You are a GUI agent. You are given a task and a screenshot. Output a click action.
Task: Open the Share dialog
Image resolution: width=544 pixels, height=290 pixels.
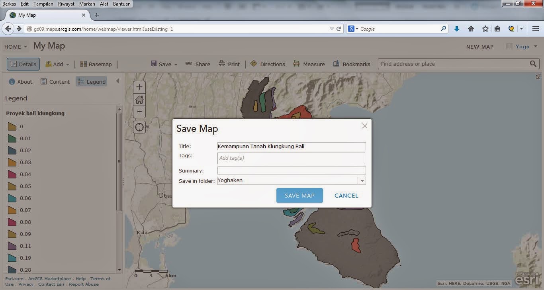(198, 64)
